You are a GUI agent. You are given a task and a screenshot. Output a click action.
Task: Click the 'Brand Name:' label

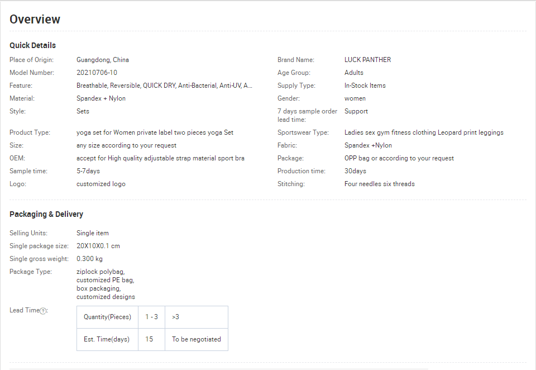click(x=296, y=60)
